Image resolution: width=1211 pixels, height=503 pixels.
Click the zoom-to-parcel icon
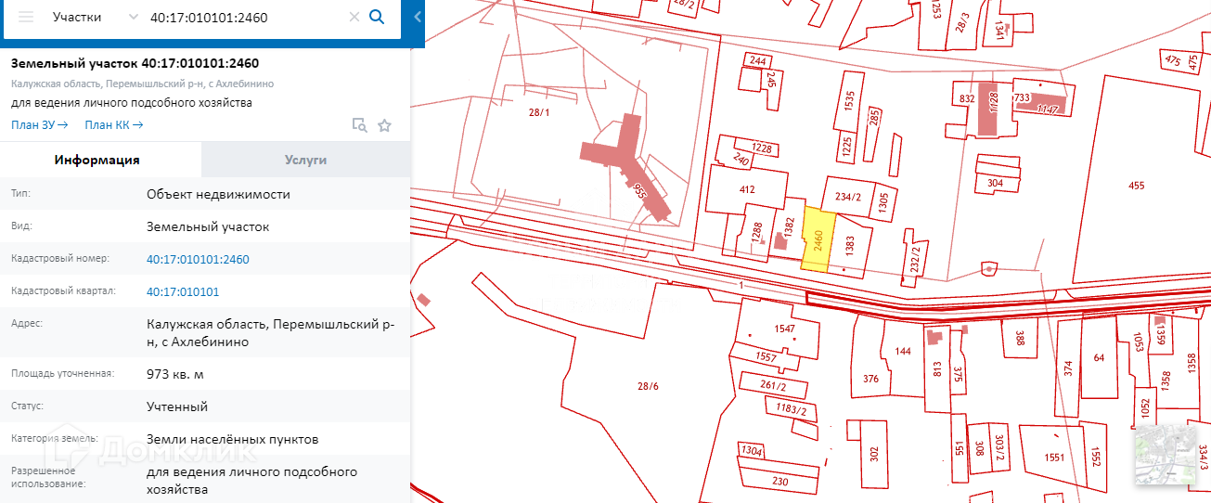point(359,125)
